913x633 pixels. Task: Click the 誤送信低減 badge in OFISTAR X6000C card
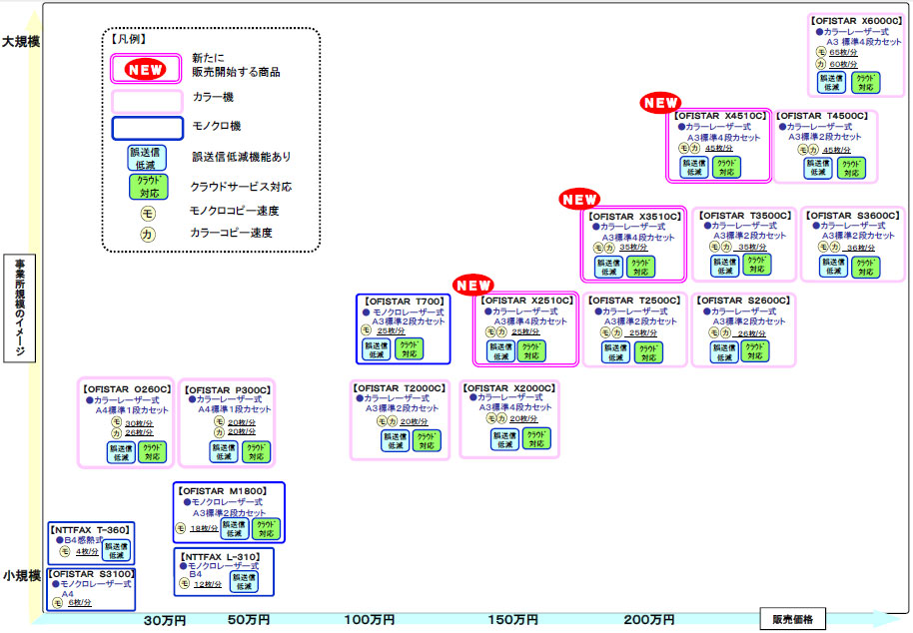pyautogui.click(x=831, y=83)
